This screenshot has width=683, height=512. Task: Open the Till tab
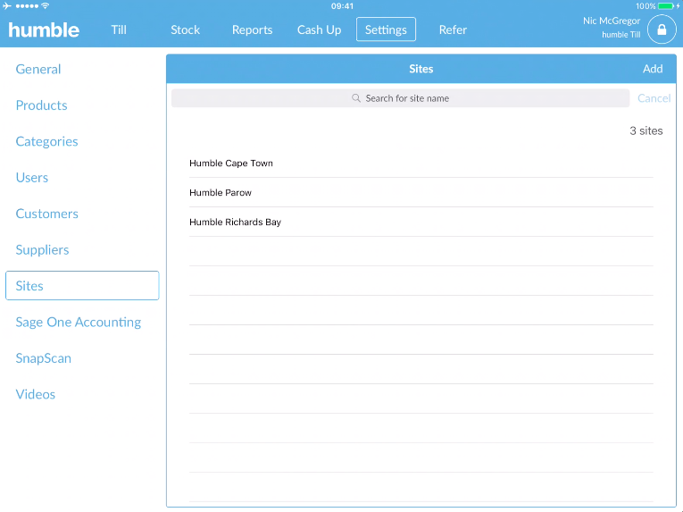tap(119, 29)
